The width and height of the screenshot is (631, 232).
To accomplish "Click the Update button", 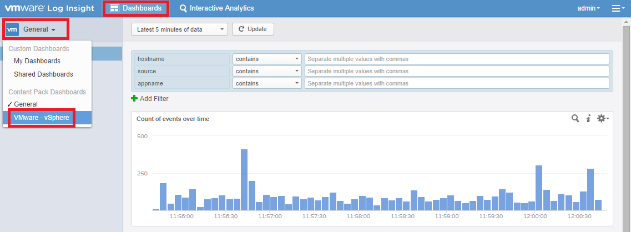I will pos(253,29).
